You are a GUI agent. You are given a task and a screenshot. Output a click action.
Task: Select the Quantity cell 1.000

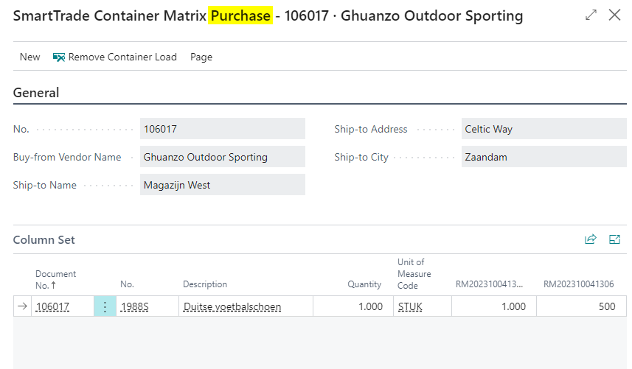click(353, 306)
